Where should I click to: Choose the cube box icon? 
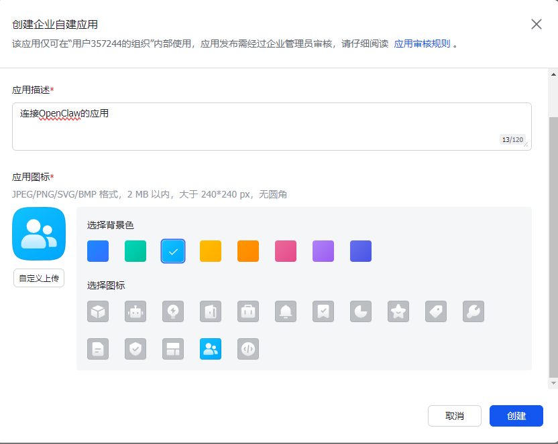pos(98,311)
